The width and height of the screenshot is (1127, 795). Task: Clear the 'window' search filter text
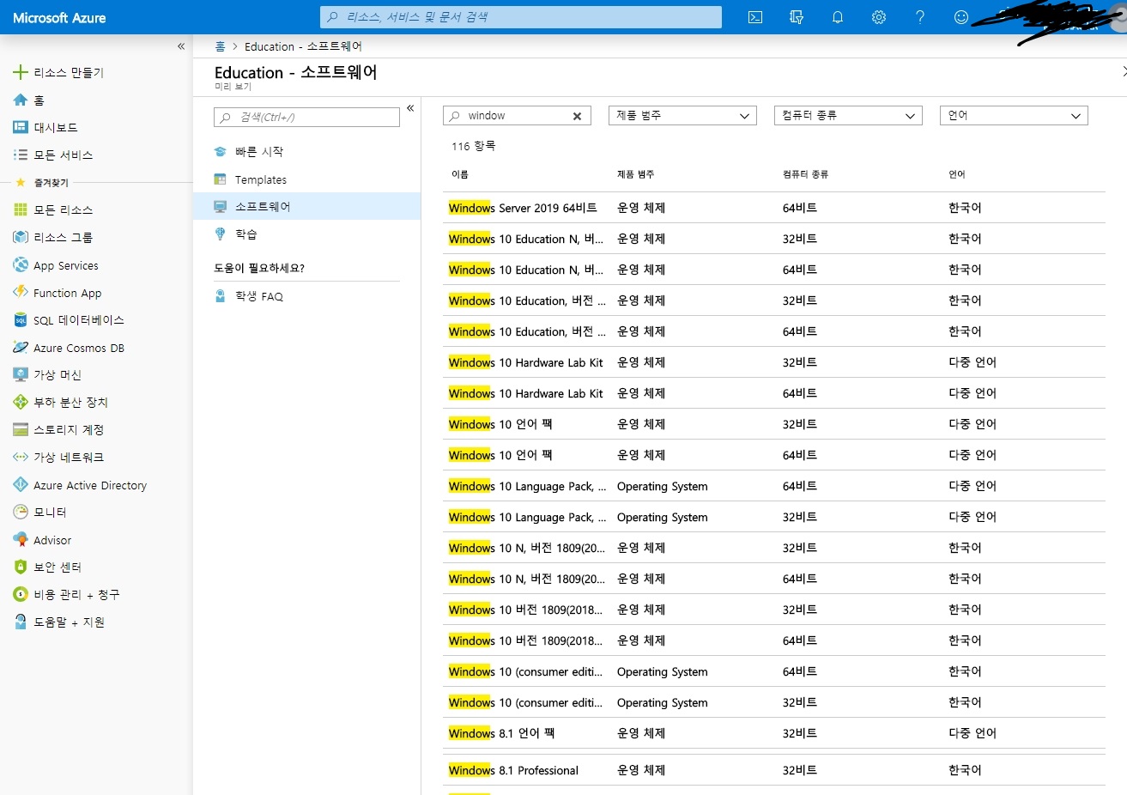(577, 116)
